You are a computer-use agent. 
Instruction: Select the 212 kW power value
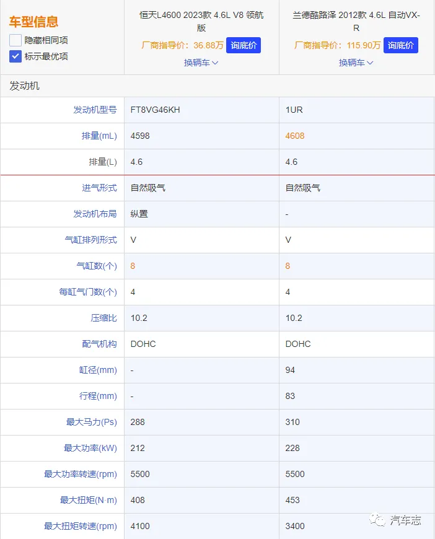pyautogui.click(x=138, y=448)
